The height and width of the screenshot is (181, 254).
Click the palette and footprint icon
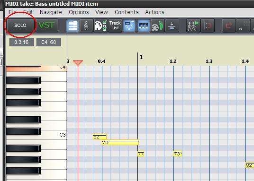[x=158, y=26]
